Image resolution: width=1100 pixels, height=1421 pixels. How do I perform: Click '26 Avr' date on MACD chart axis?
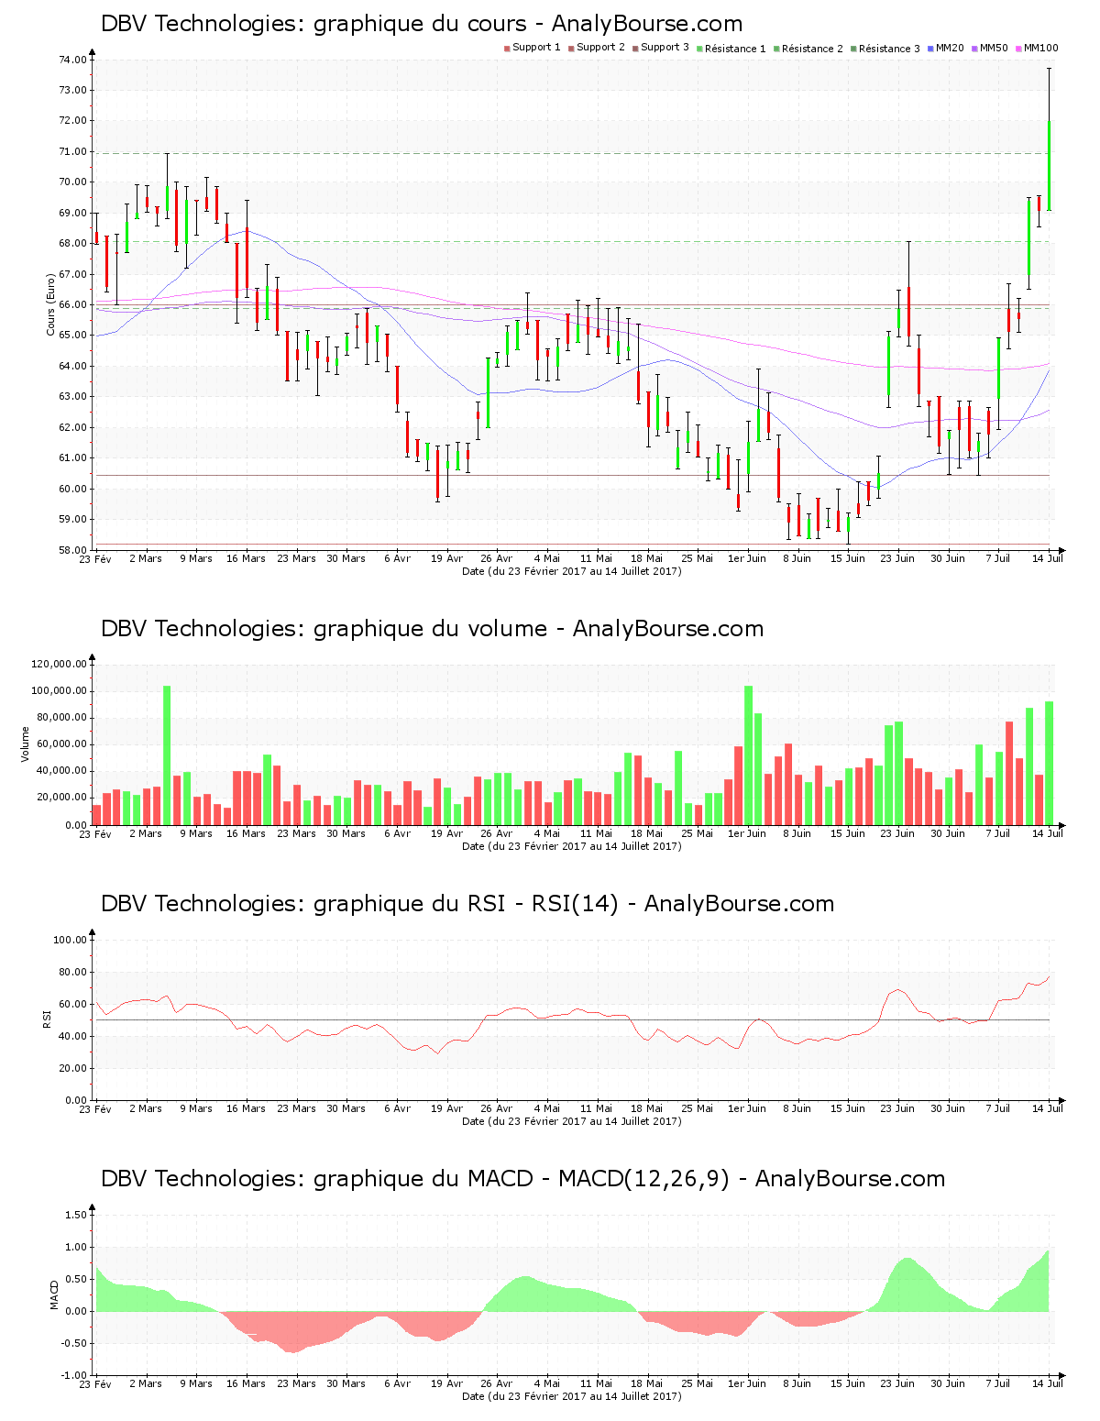pos(497,1383)
